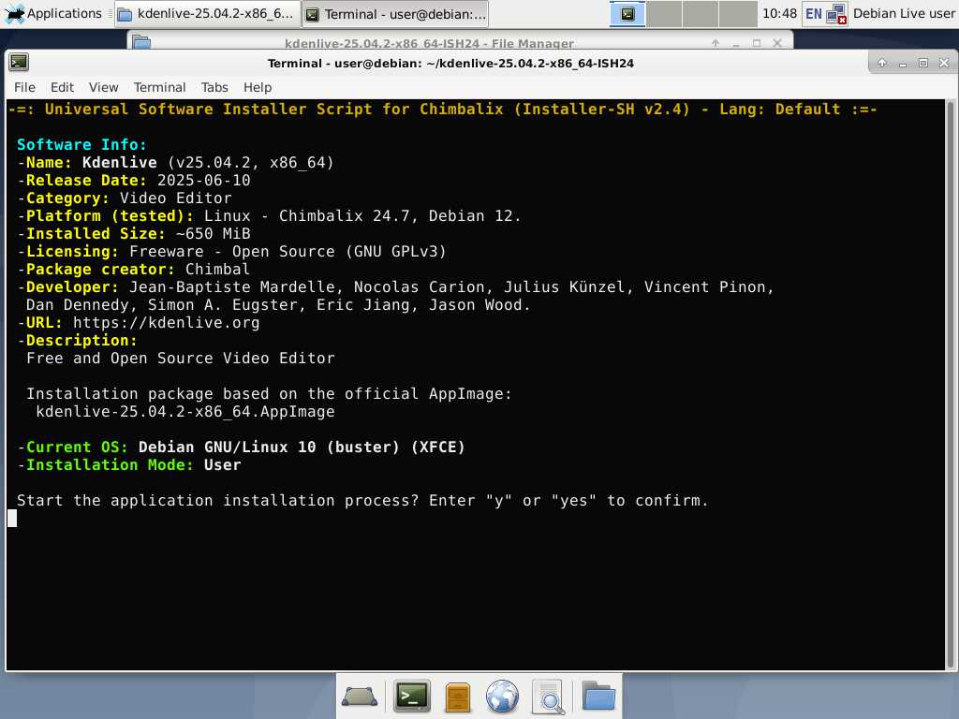Close the Terminal window
The height and width of the screenshot is (719, 959).
[944, 63]
